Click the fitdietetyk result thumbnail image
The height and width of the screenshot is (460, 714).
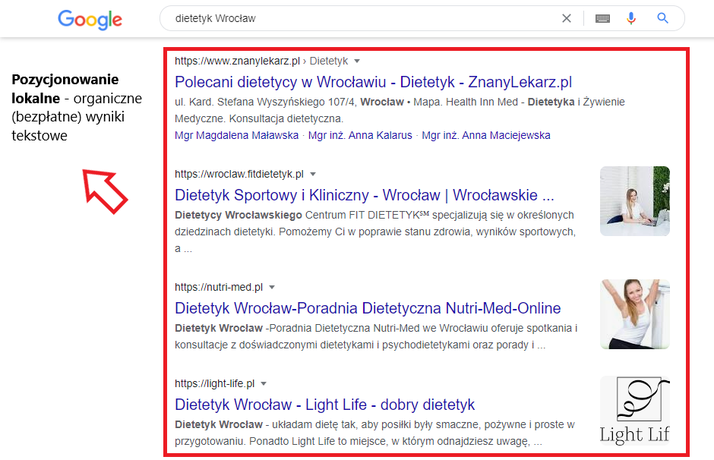(635, 201)
